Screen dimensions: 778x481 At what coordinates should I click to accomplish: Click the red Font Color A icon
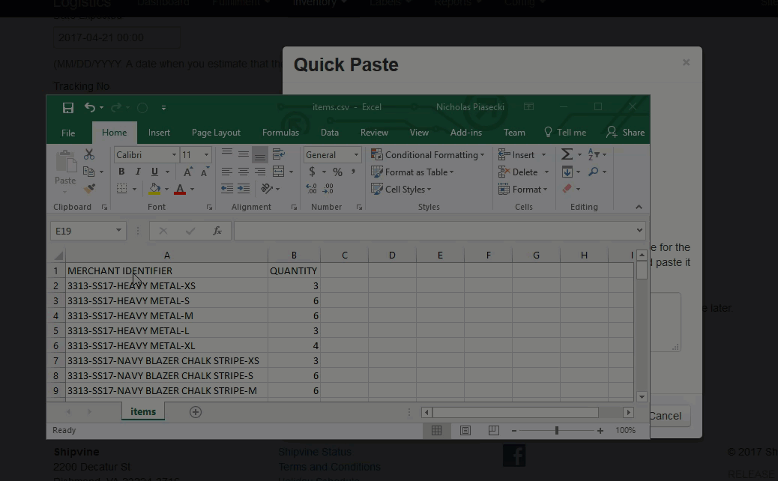[x=180, y=189]
